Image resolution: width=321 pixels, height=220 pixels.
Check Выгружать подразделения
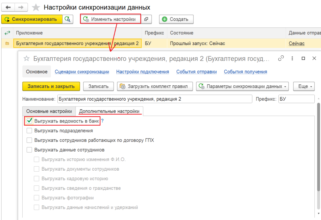coord(29,131)
